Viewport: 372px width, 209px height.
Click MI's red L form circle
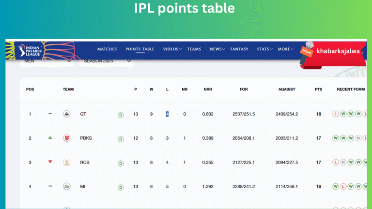343,186
